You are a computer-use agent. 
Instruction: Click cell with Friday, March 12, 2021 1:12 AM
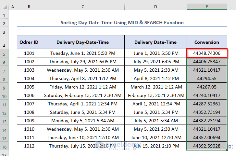82,87
